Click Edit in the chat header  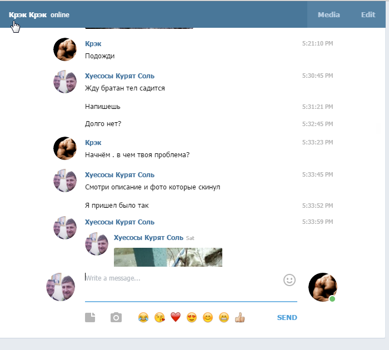[x=368, y=14]
